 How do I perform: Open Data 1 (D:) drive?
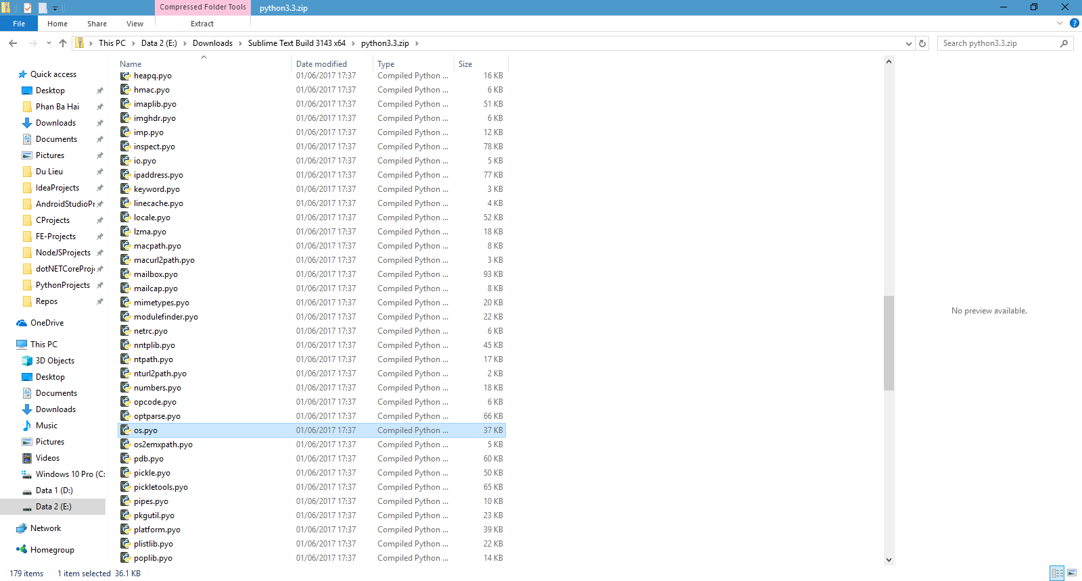click(x=54, y=490)
